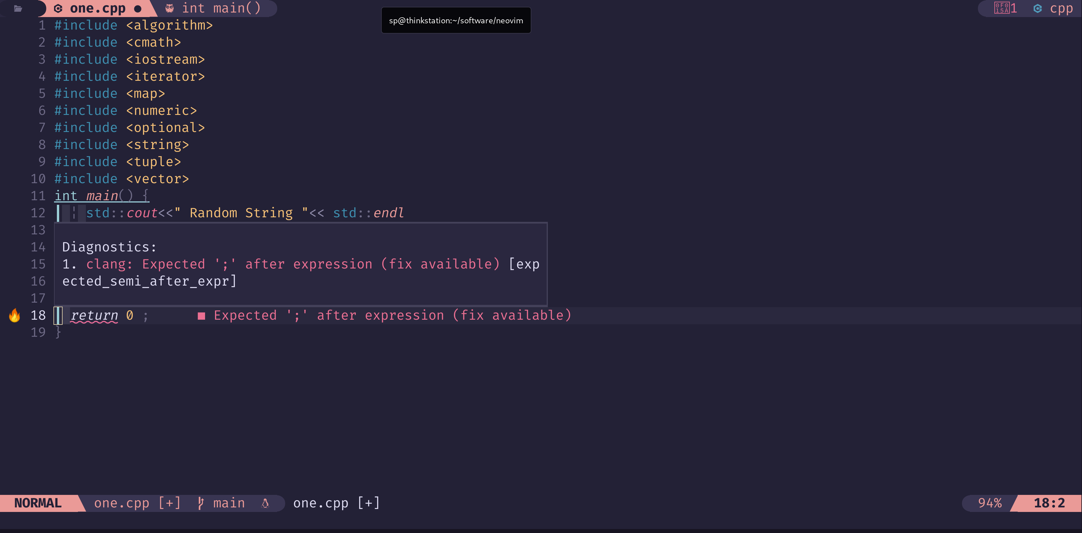Viewport: 1082px width, 533px height.
Task: Click the clang diagnostic message in the popup
Action: 293,264
